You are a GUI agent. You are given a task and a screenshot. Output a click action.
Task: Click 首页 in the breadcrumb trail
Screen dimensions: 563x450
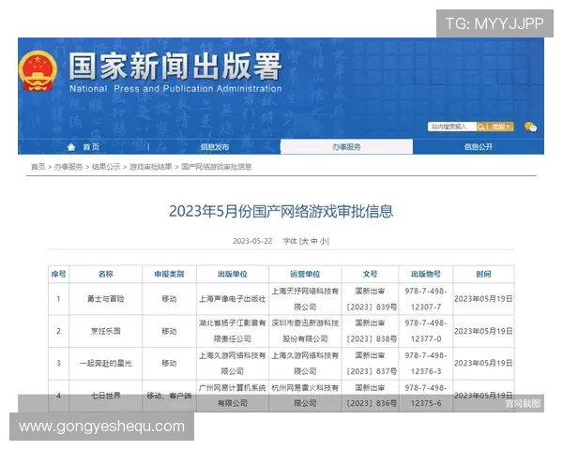pyautogui.click(x=38, y=167)
